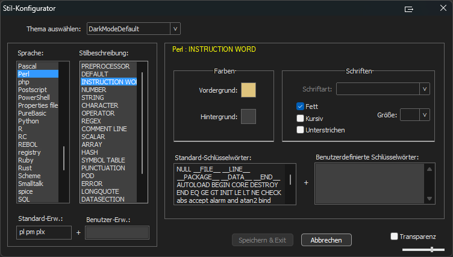The height and width of the screenshot is (257, 453).
Task: Select DATASECTION style entry
Action: pyautogui.click(x=108, y=199)
